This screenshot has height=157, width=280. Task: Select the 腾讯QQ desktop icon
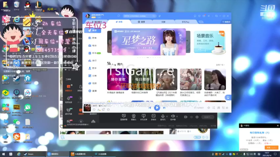click(28, 6)
